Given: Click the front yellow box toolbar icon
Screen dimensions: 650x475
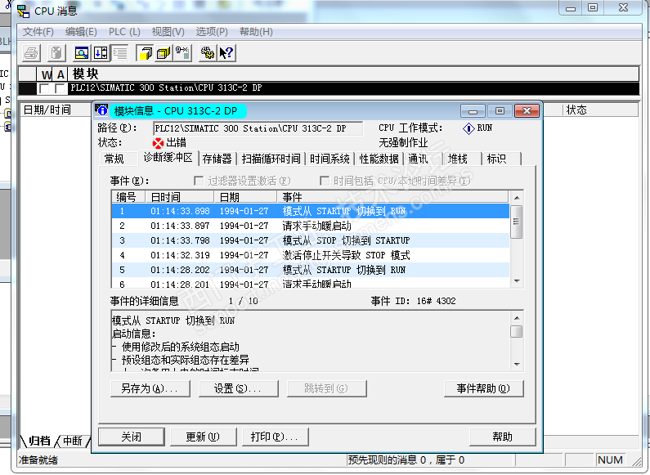Looking at the screenshot, I should (145, 53).
